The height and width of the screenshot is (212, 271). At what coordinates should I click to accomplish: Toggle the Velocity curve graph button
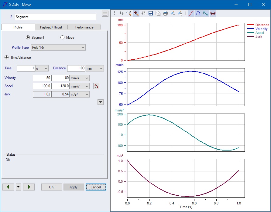[198, 13]
